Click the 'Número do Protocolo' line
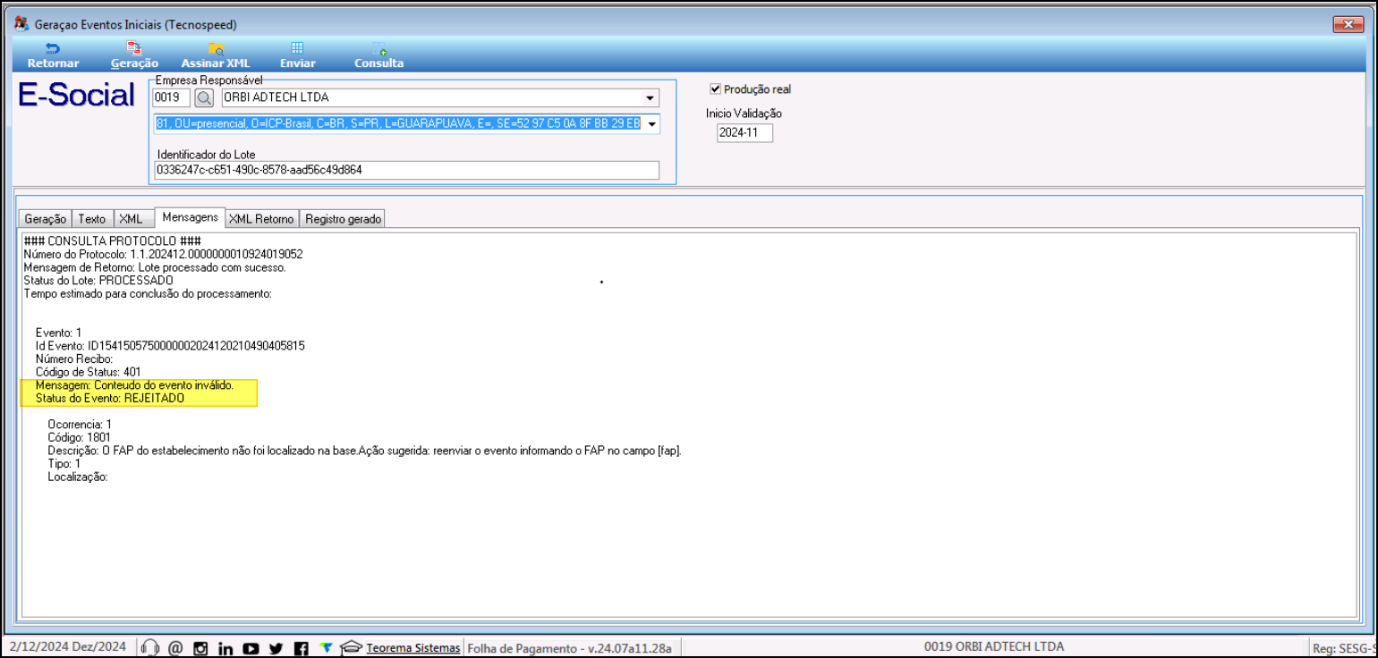The image size is (1378, 658). 163,255
